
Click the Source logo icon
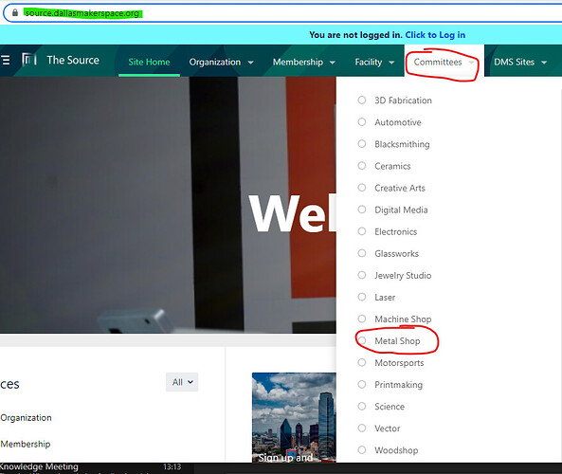coord(29,59)
